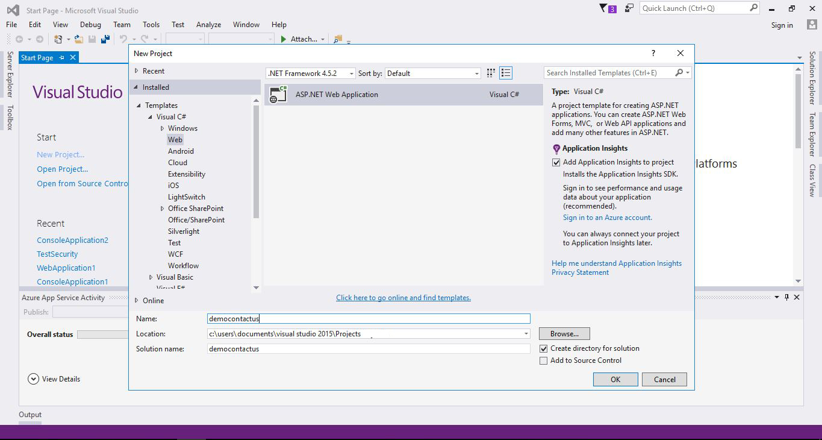Viewport: 822px width, 440px height.
Task: Switch templates to medium icons list view
Action: [506, 73]
